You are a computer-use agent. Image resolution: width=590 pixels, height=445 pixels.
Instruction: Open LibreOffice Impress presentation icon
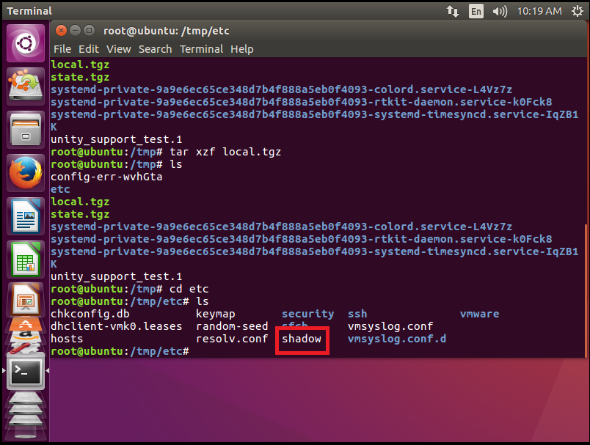pos(26,298)
